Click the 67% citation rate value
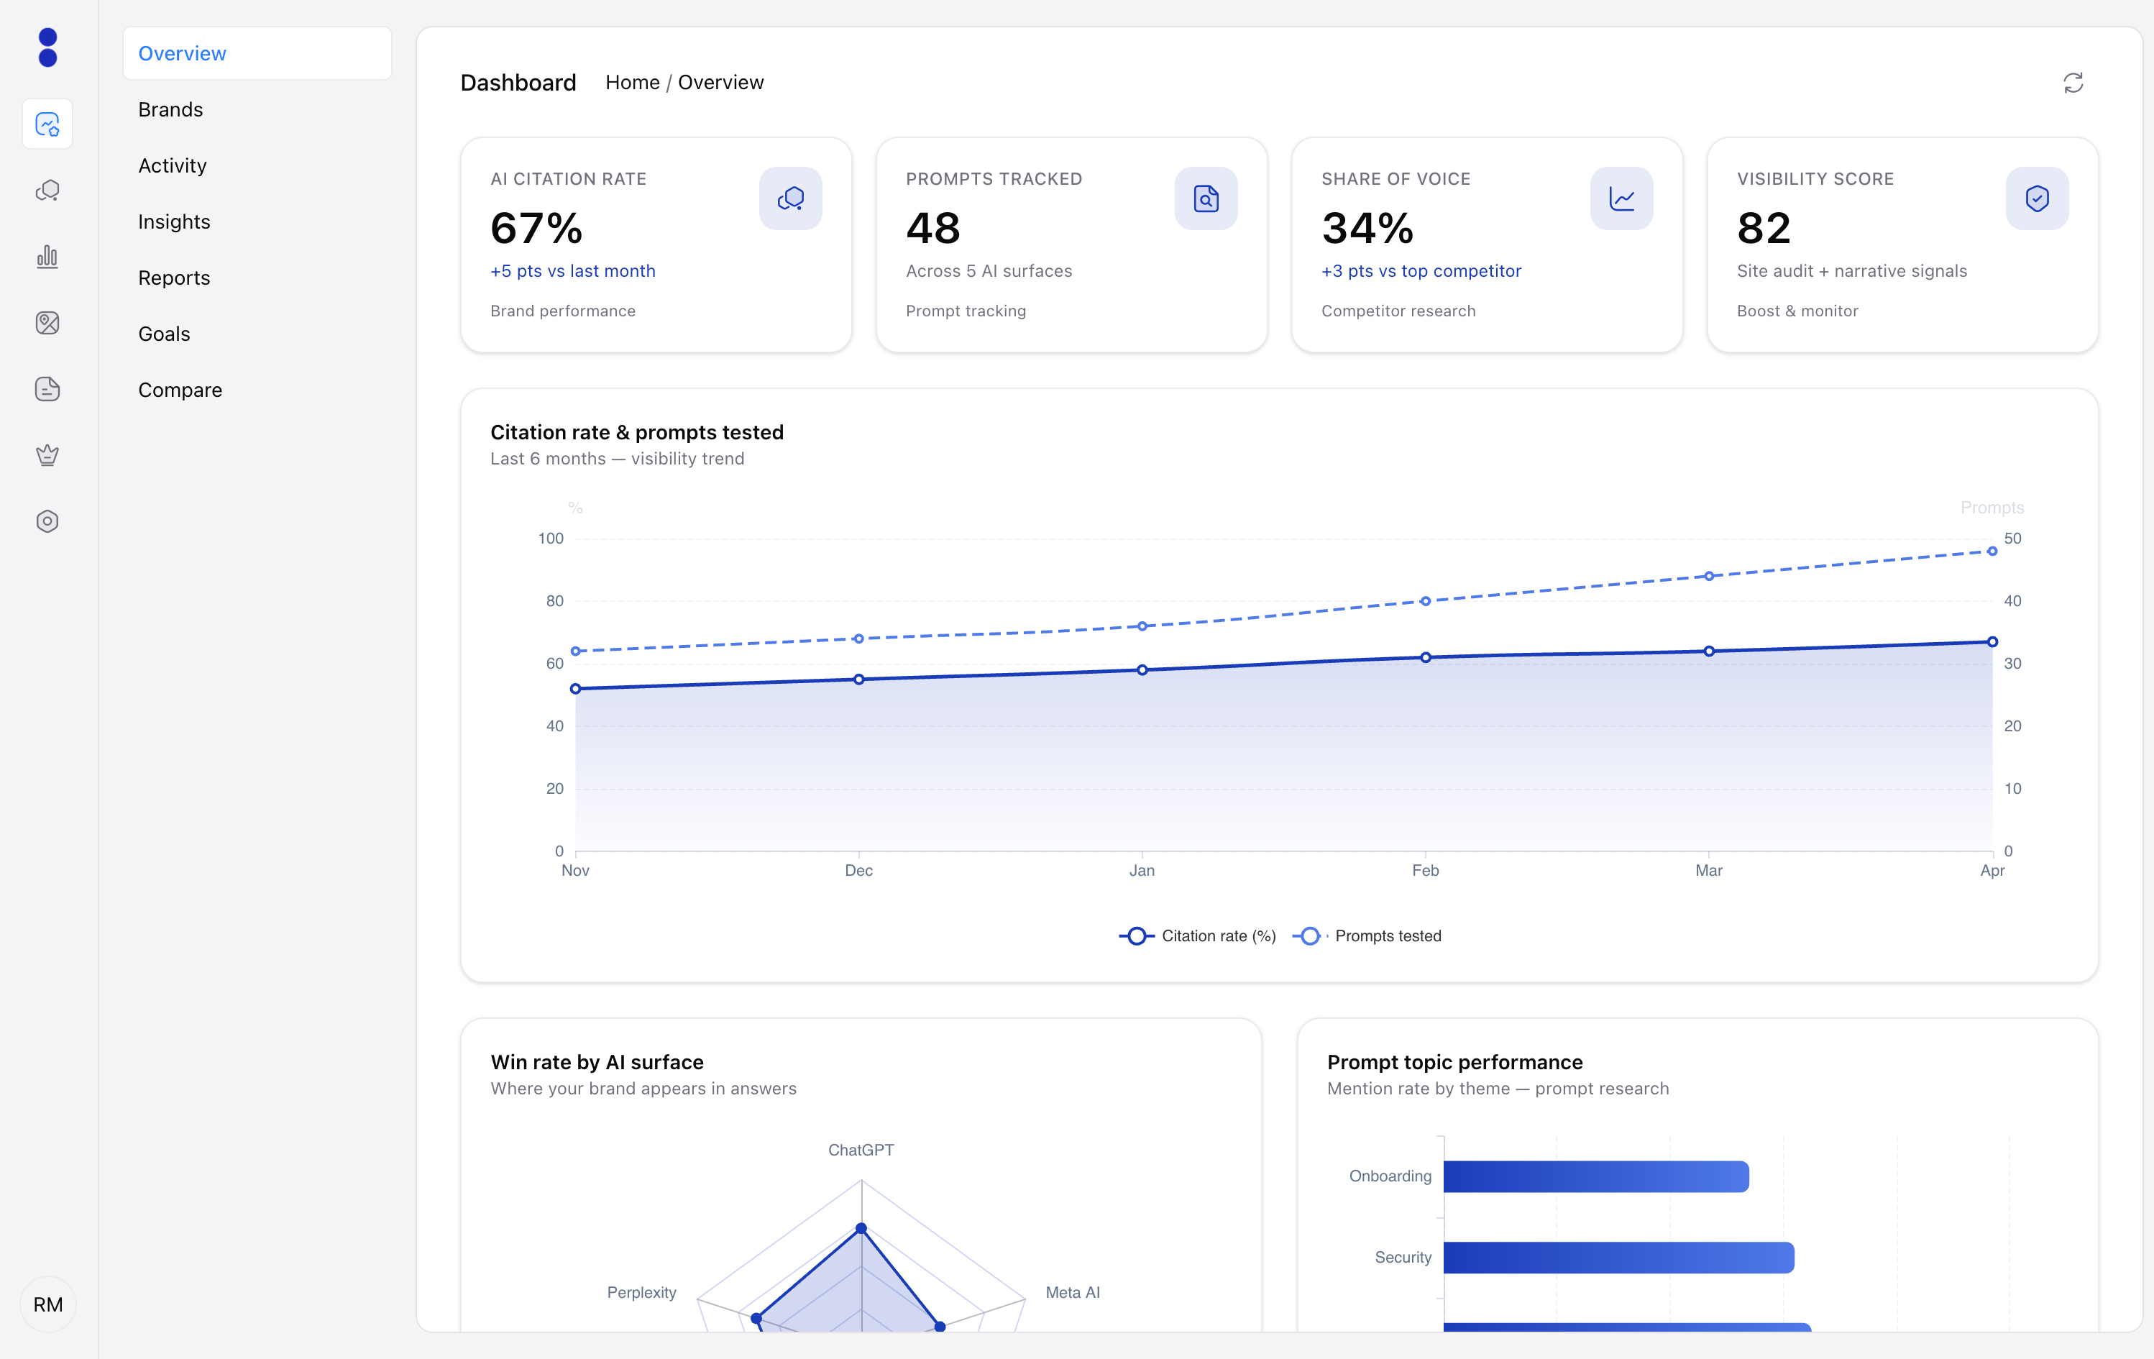This screenshot has height=1359, width=2154. (x=537, y=228)
